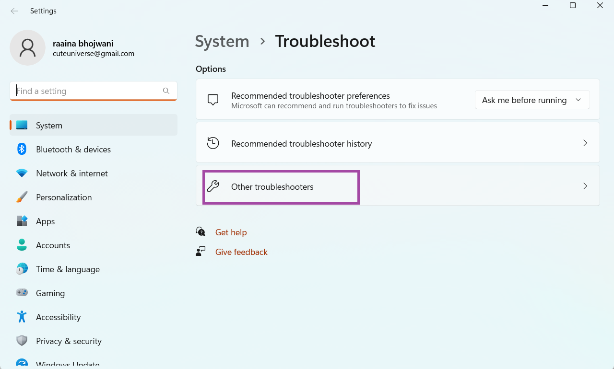Image resolution: width=614 pixels, height=369 pixels.
Task: Open the Ask me before running dropdown
Action: [x=532, y=100]
